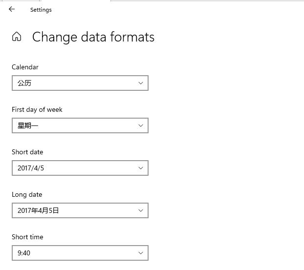Open the Short time dropdown showing 9:40
The width and height of the screenshot is (304, 270).
coord(73,253)
